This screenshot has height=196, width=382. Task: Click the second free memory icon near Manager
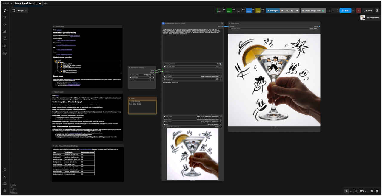292,10
